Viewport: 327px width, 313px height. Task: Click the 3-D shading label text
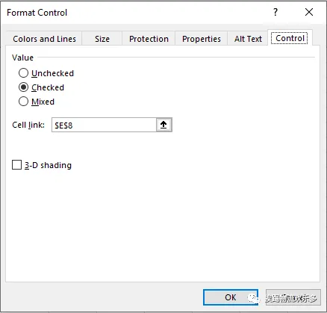(x=48, y=165)
